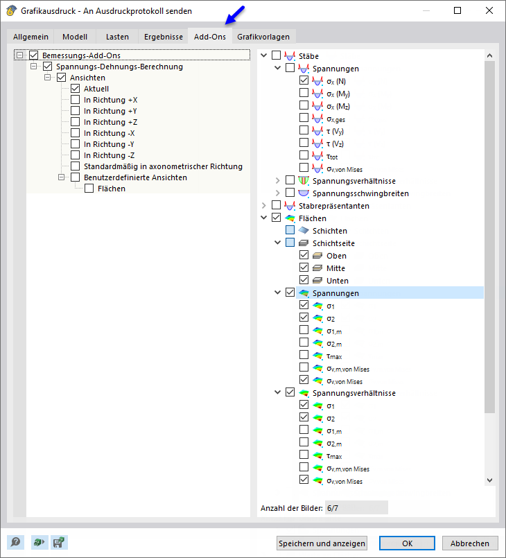Select the Add-Ons tab
The width and height of the screenshot is (506, 558).
210,36
